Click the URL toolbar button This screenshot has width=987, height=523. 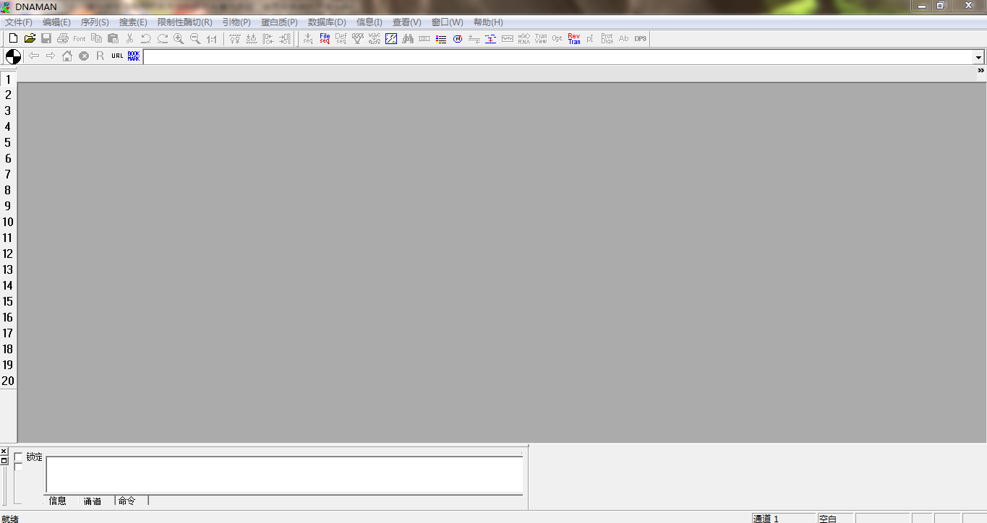point(117,56)
